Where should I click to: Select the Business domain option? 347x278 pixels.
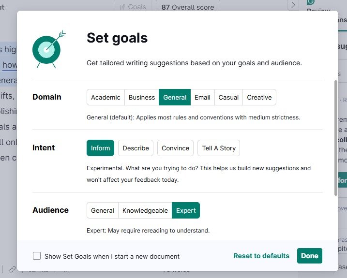click(142, 97)
